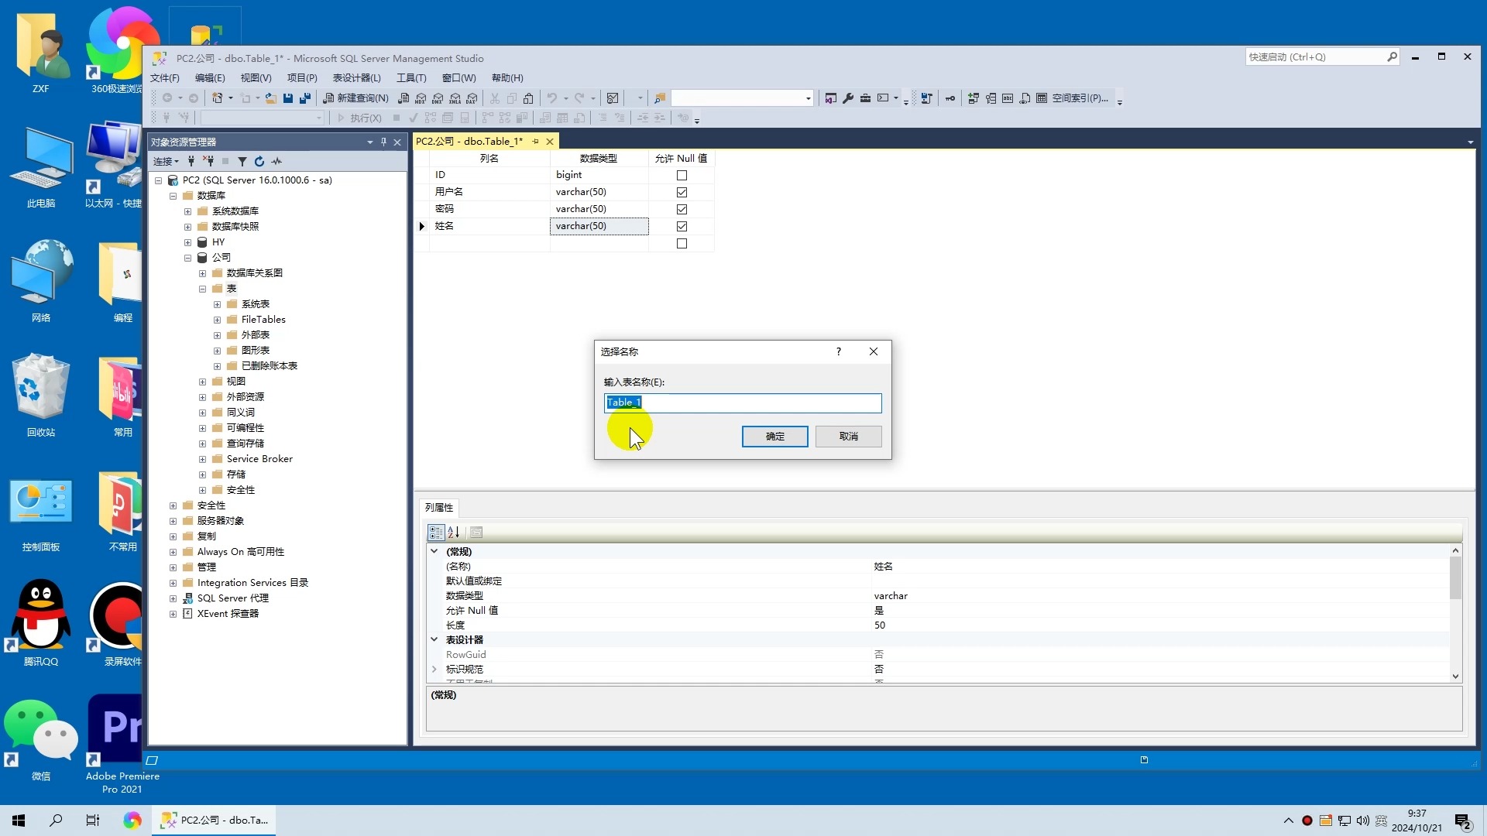Open the Check Constraints toolbar icon
This screenshot has height=836, width=1487.
click(1042, 98)
